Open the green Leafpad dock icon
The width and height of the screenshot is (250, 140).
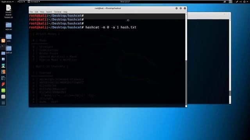coord(3,91)
